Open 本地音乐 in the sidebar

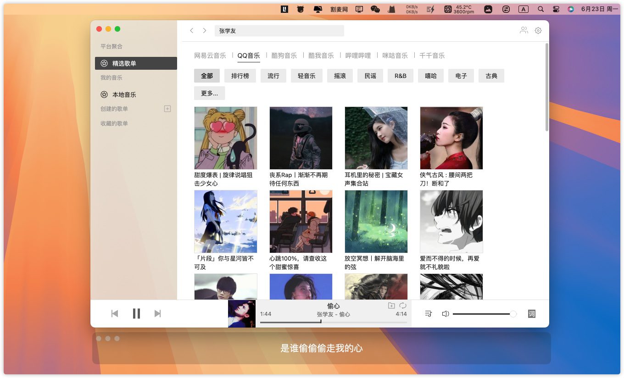[x=136, y=94]
